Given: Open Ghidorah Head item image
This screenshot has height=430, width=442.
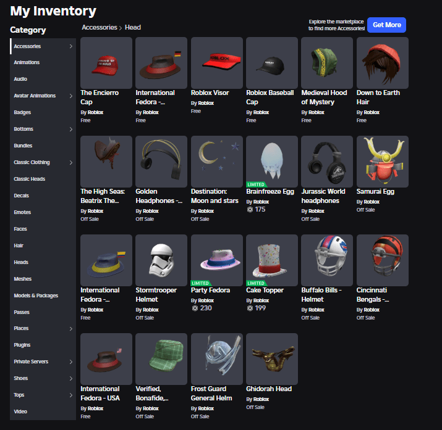Looking at the screenshot, I should point(272,359).
